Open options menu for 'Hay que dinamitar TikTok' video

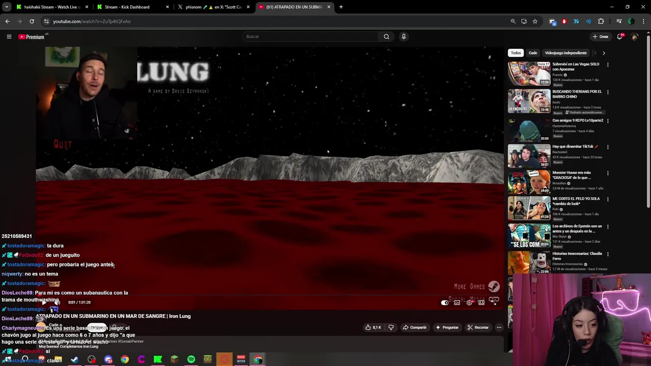(x=608, y=147)
